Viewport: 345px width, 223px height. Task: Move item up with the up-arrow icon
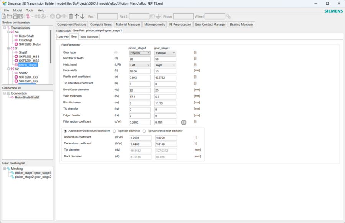tap(77, 16)
